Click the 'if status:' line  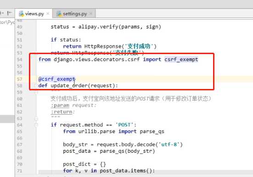[x=66, y=40]
